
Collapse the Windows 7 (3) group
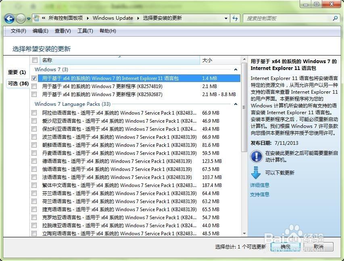(236, 70)
